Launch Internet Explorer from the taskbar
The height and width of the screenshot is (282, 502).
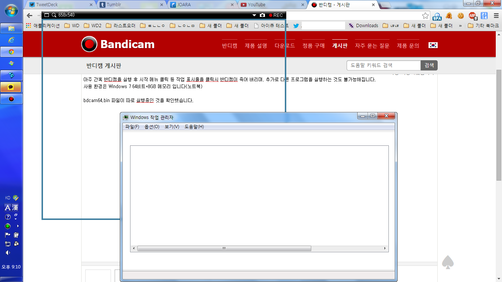pos(11,40)
